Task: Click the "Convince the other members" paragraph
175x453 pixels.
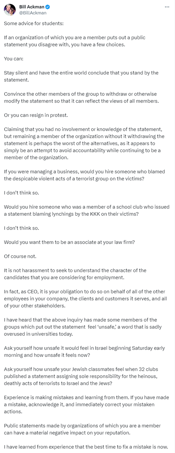Action: [x=81, y=98]
